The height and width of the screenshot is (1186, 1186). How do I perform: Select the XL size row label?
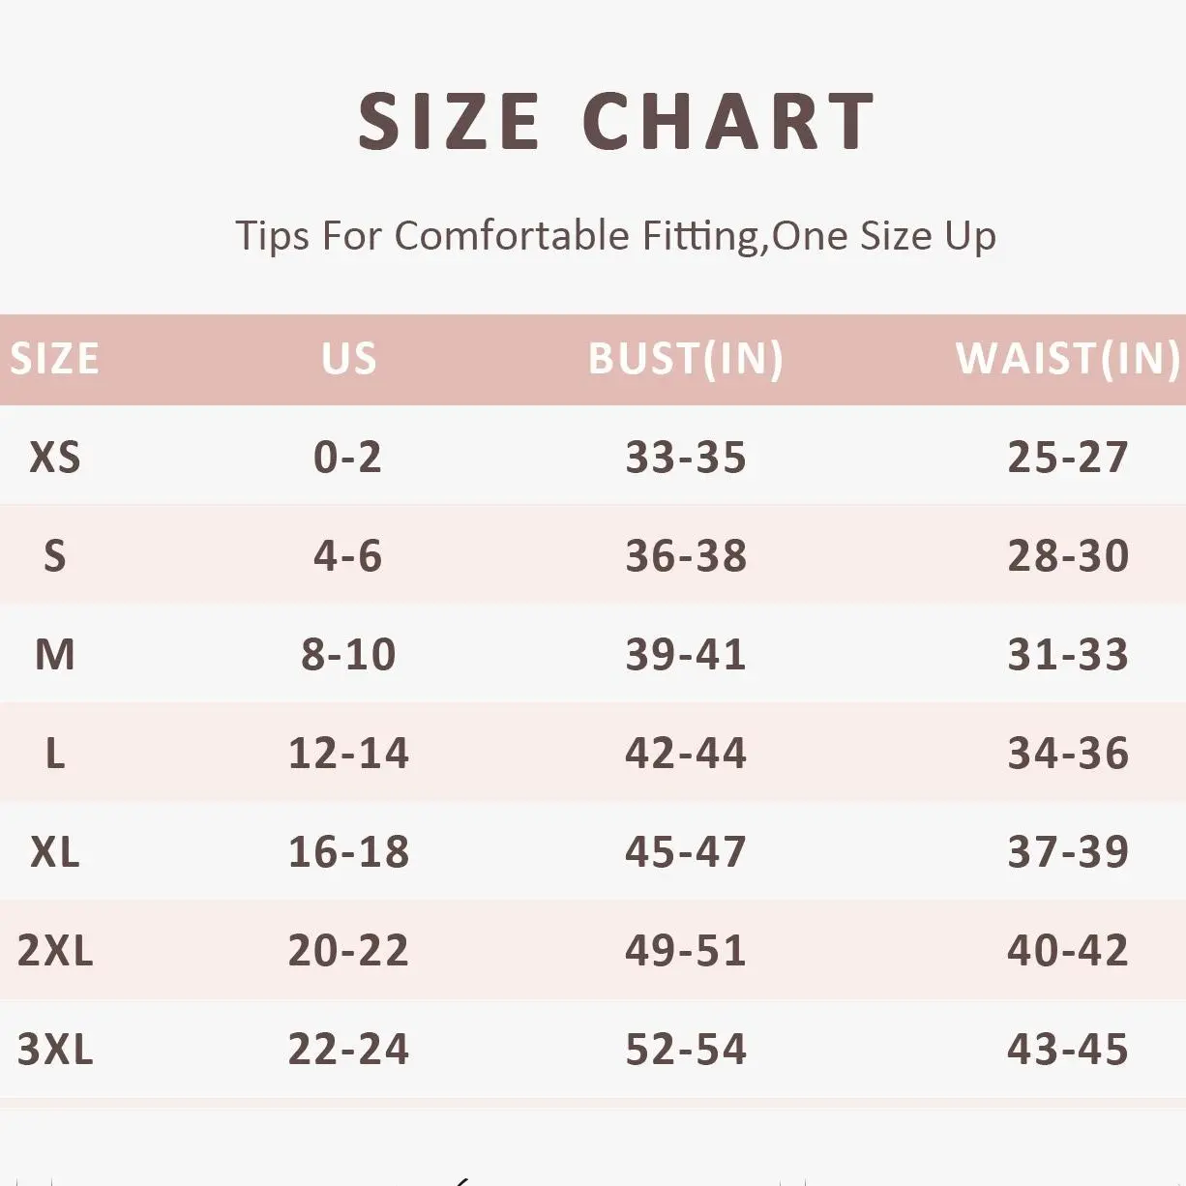55,852
